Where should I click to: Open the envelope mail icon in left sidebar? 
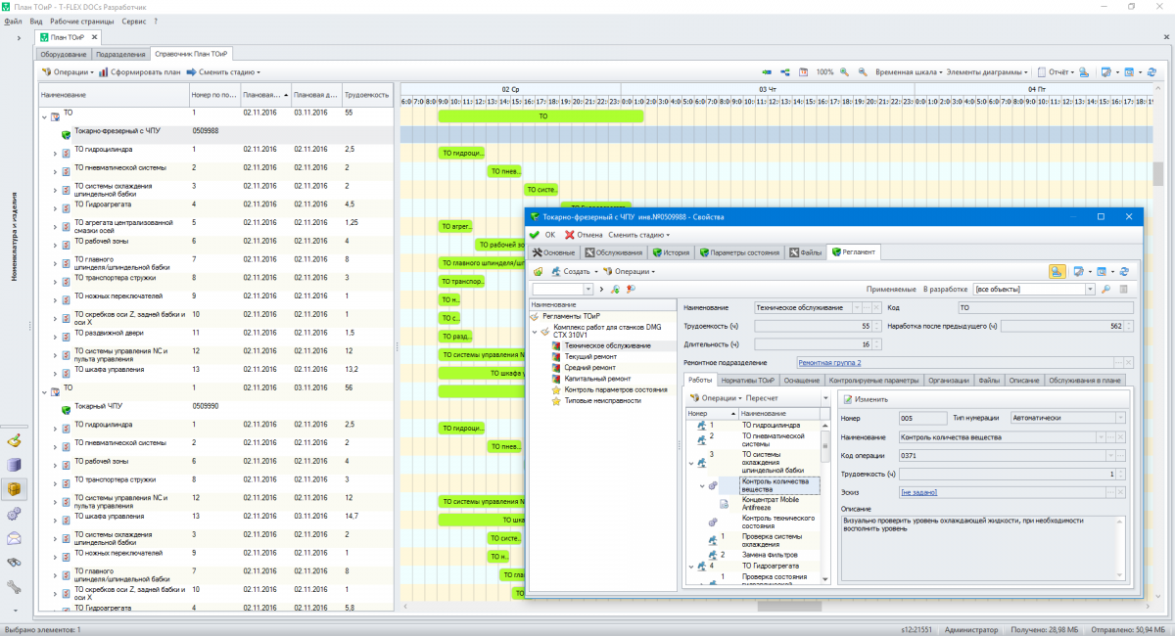pos(14,537)
